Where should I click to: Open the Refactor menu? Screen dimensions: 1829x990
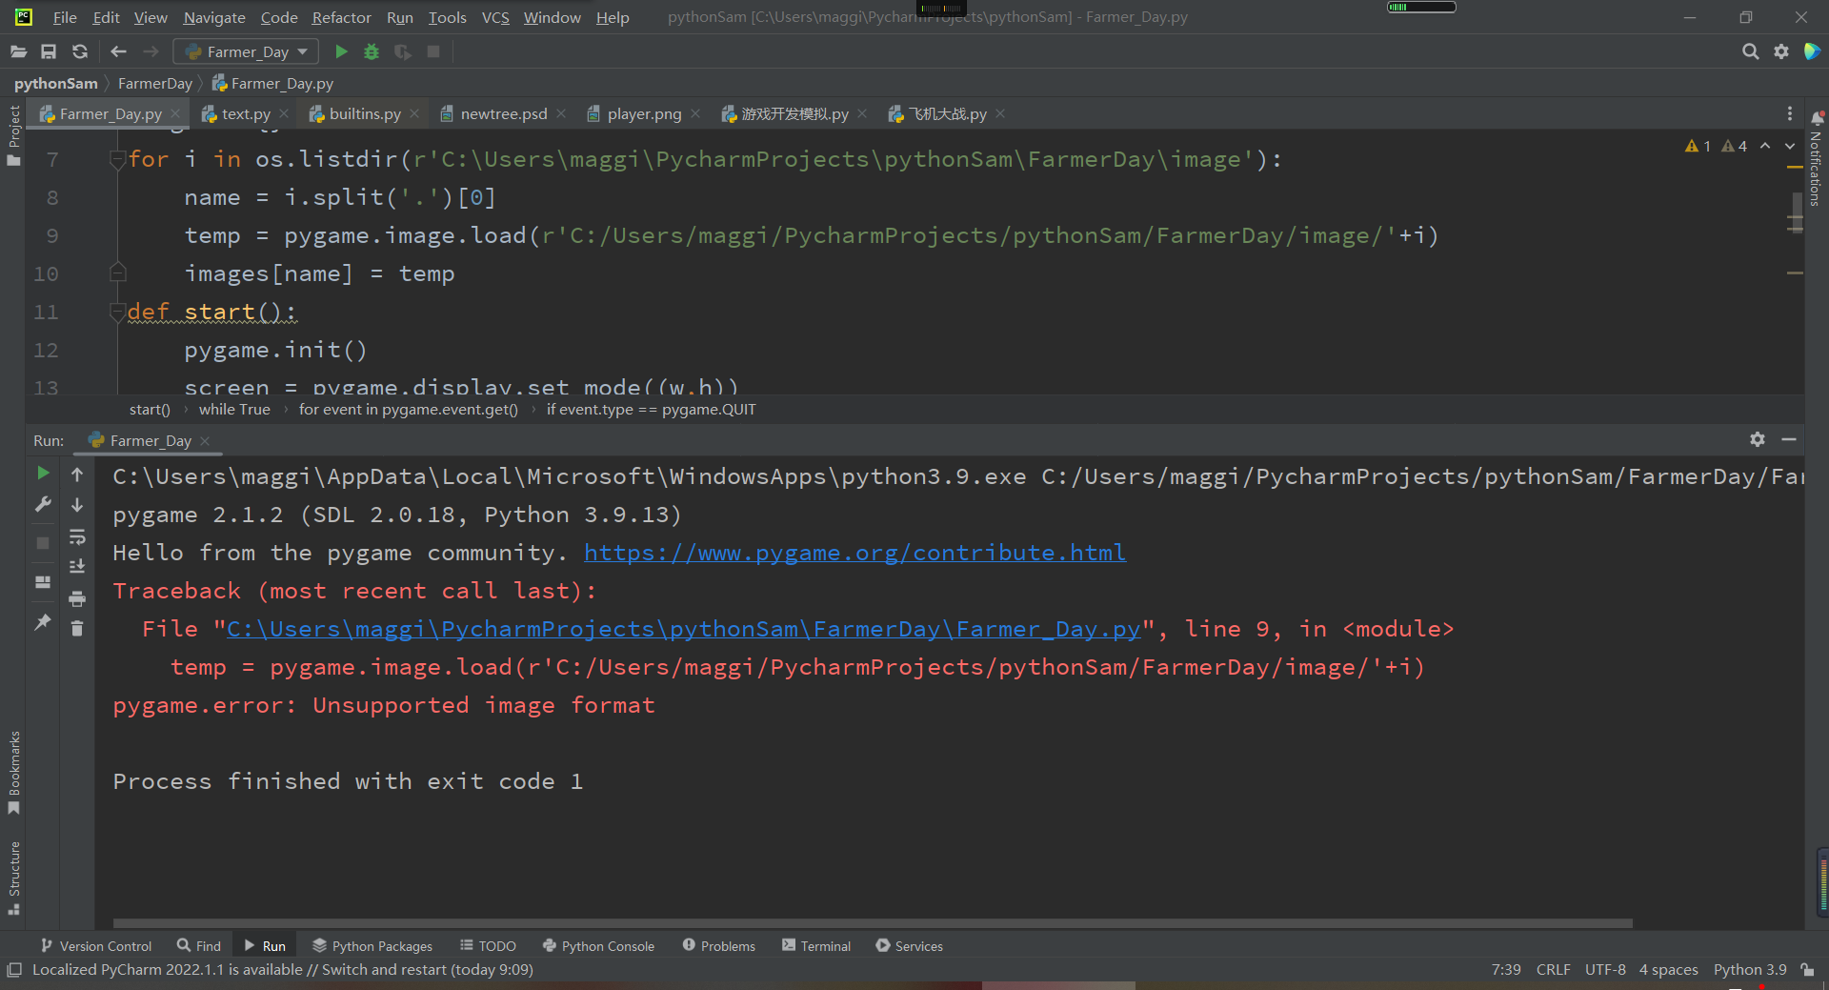(341, 17)
